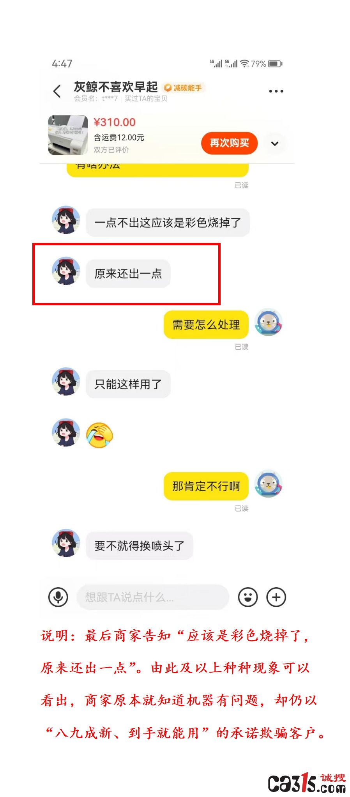The width and height of the screenshot is (350, 797).
Task: Tap message 一点不出这应该是彩色烧掉了
Action: [168, 222]
